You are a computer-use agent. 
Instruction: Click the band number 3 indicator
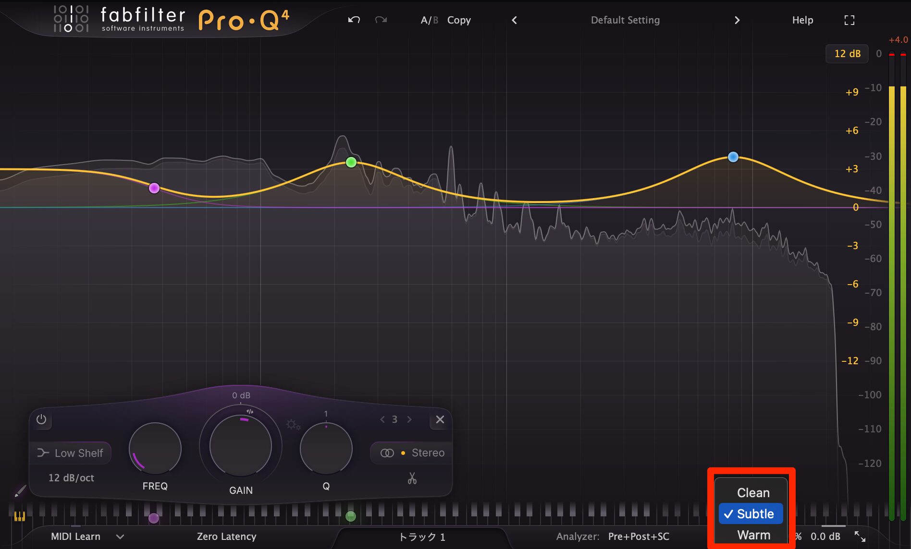click(x=394, y=419)
